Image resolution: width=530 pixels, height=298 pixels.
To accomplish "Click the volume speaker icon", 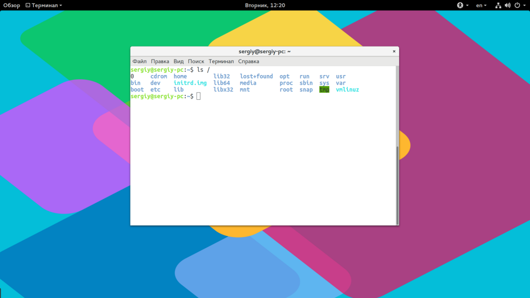I will [x=507, y=5].
